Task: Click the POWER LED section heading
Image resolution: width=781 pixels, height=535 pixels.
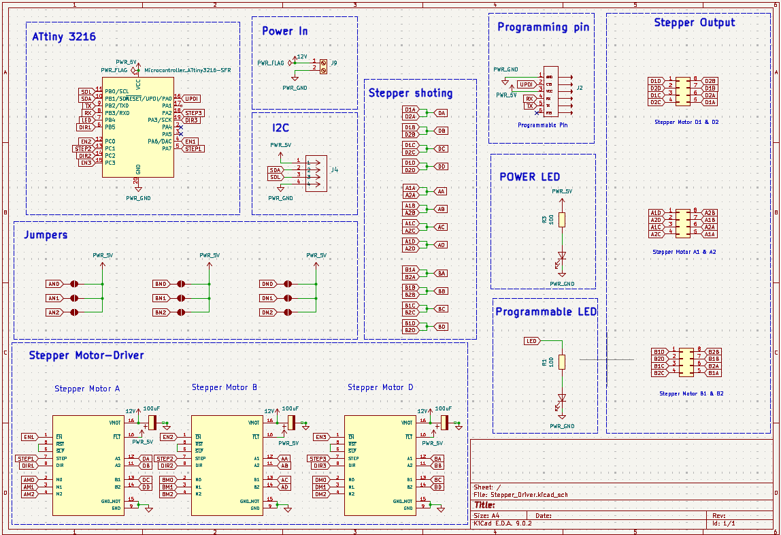Action: (x=529, y=177)
